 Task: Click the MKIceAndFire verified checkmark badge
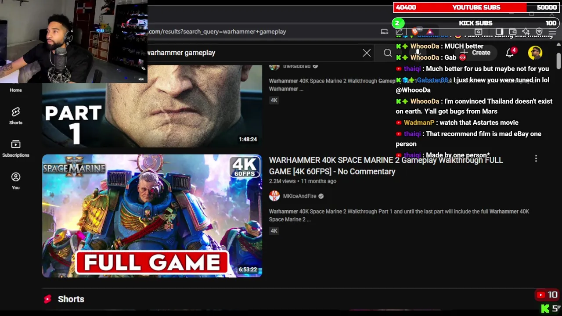pos(321,196)
